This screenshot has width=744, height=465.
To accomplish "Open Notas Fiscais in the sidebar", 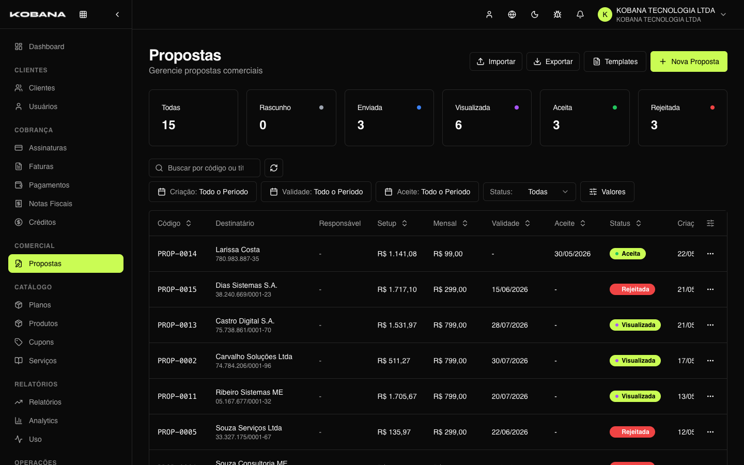I will point(66,204).
